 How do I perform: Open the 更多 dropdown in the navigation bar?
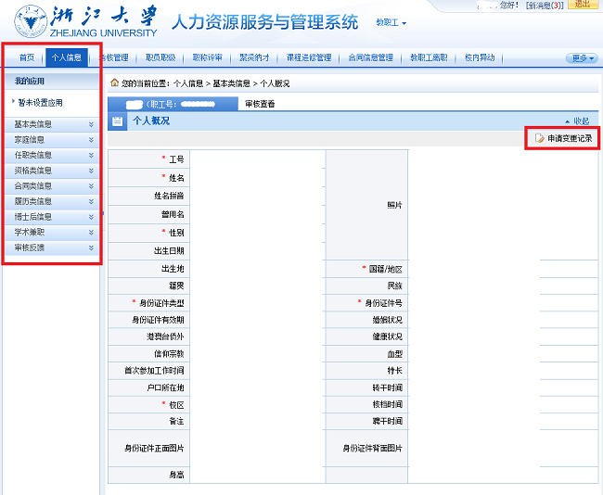[581, 58]
